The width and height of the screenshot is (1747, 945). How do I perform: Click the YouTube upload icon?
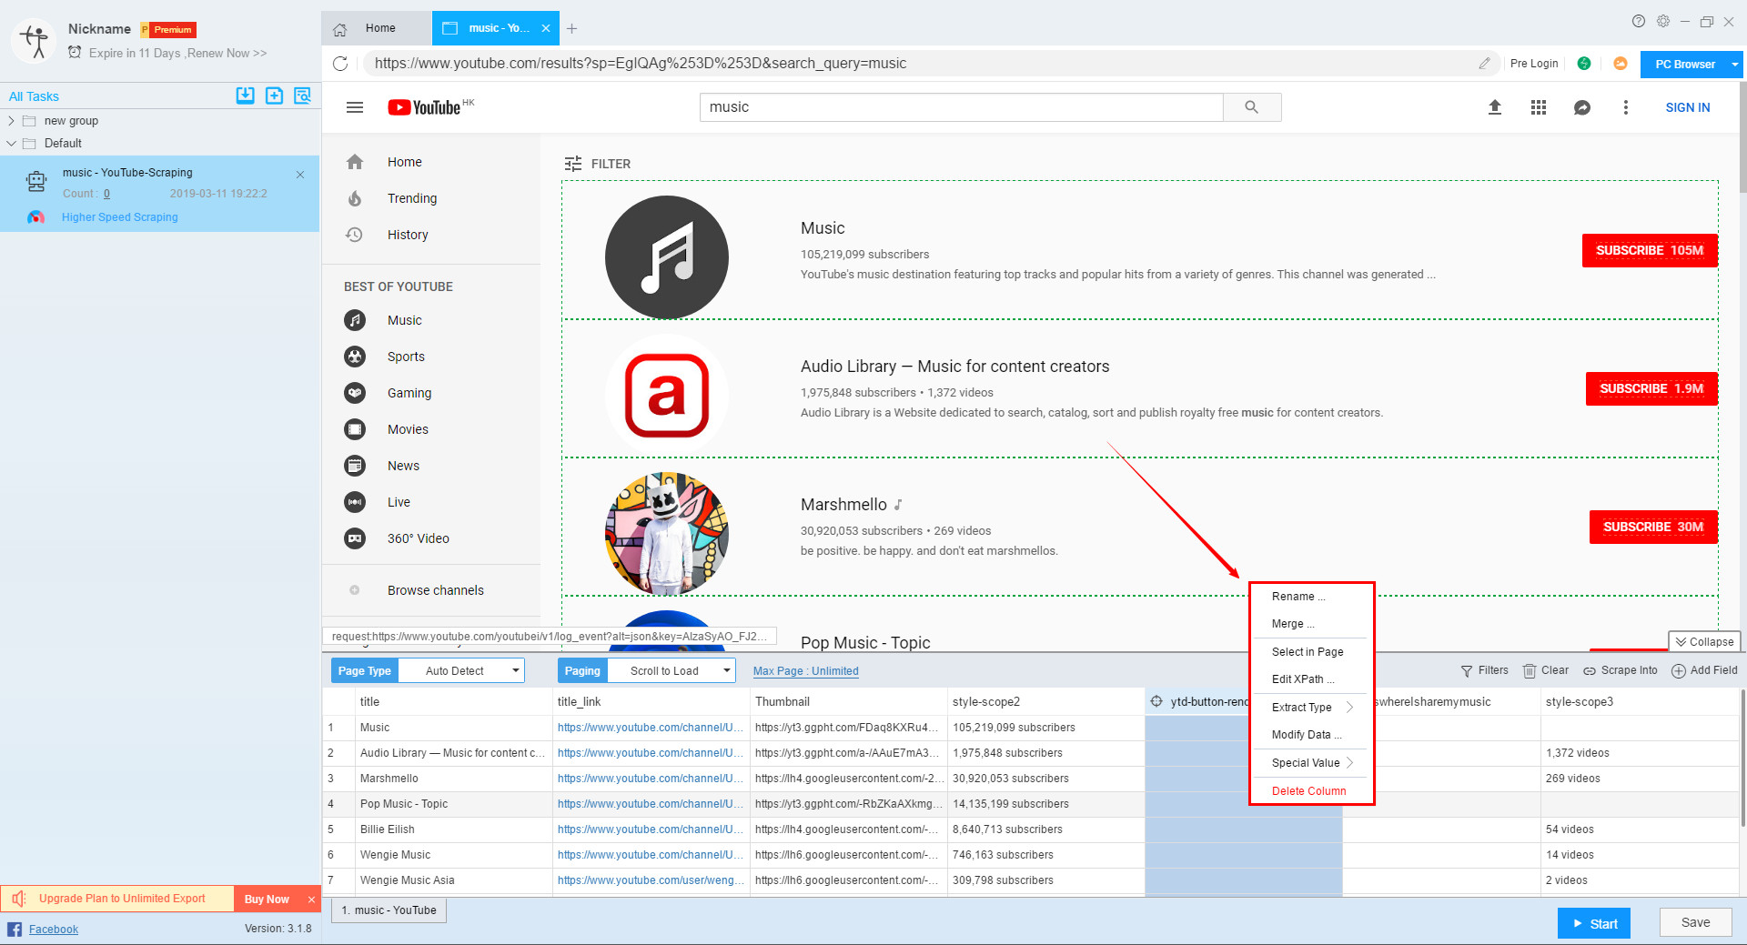point(1495,107)
